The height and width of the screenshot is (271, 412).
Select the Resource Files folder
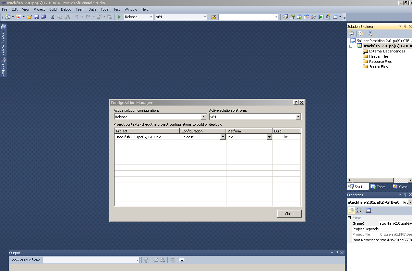[x=380, y=62]
